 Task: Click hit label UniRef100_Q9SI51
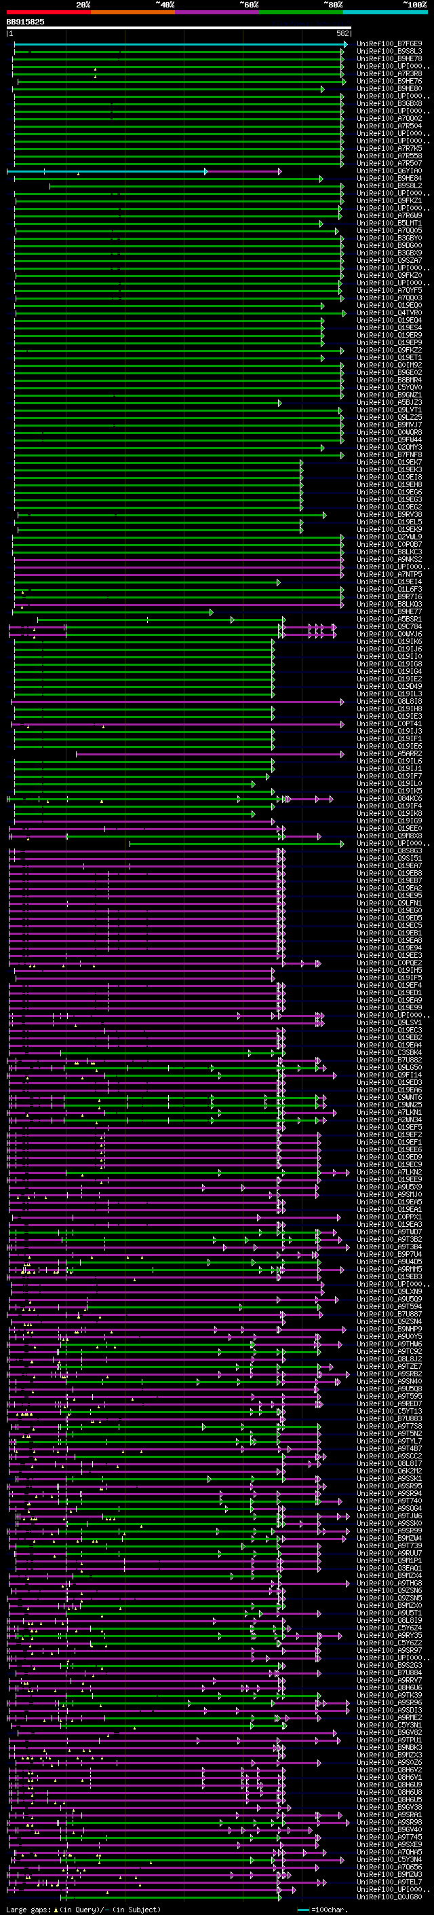pyautogui.click(x=389, y=858)
